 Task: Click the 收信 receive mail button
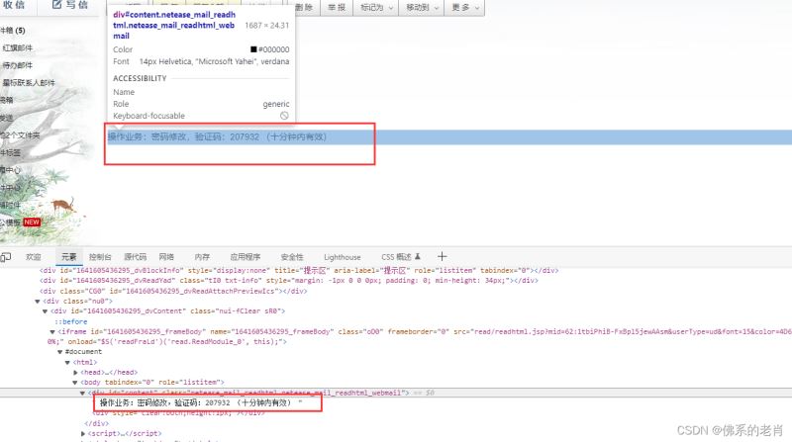pyautogui.click(x=13, y=5)
